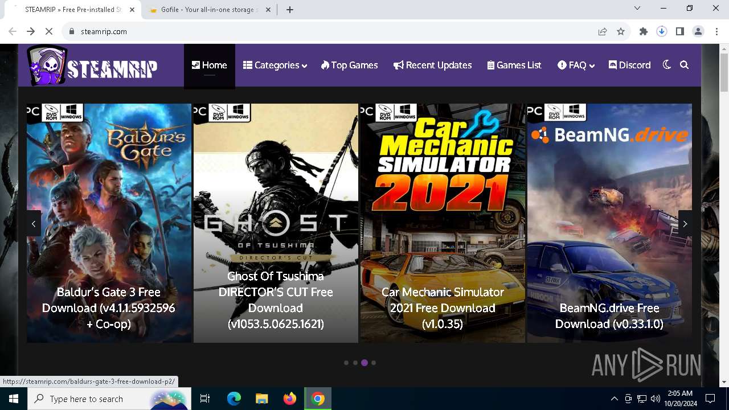Open Baldur's Gate 3 game card

coord(109,223)
